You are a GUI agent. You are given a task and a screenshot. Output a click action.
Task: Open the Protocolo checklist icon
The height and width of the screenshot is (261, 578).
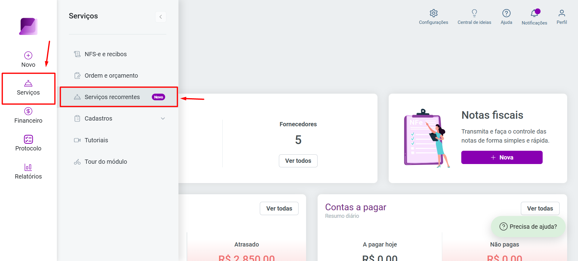[x=28, y=139]
